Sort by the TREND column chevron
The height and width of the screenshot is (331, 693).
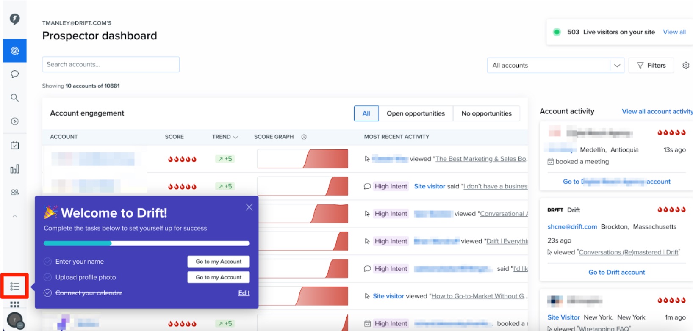pyautogui.click(x=236, y=137)
